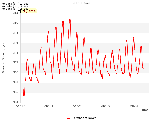
Task: Click the 'Apr 25' x-axis tick label
Action: [77, 106]
